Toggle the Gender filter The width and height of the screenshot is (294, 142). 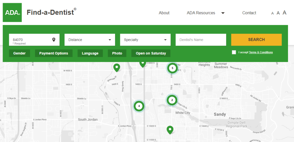point(19,53)
